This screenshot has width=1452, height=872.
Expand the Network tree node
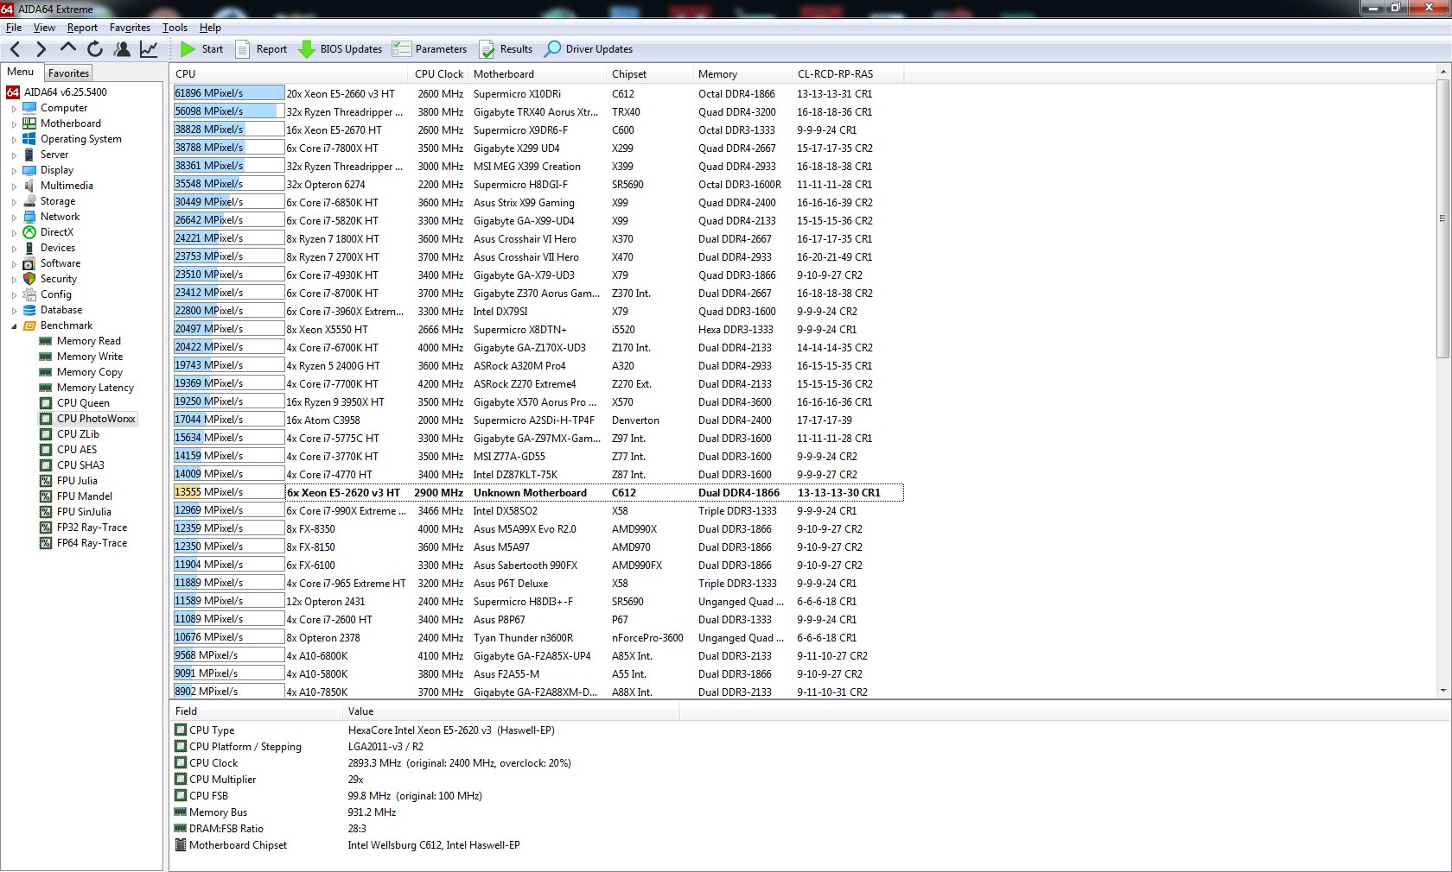coord(14,218)
